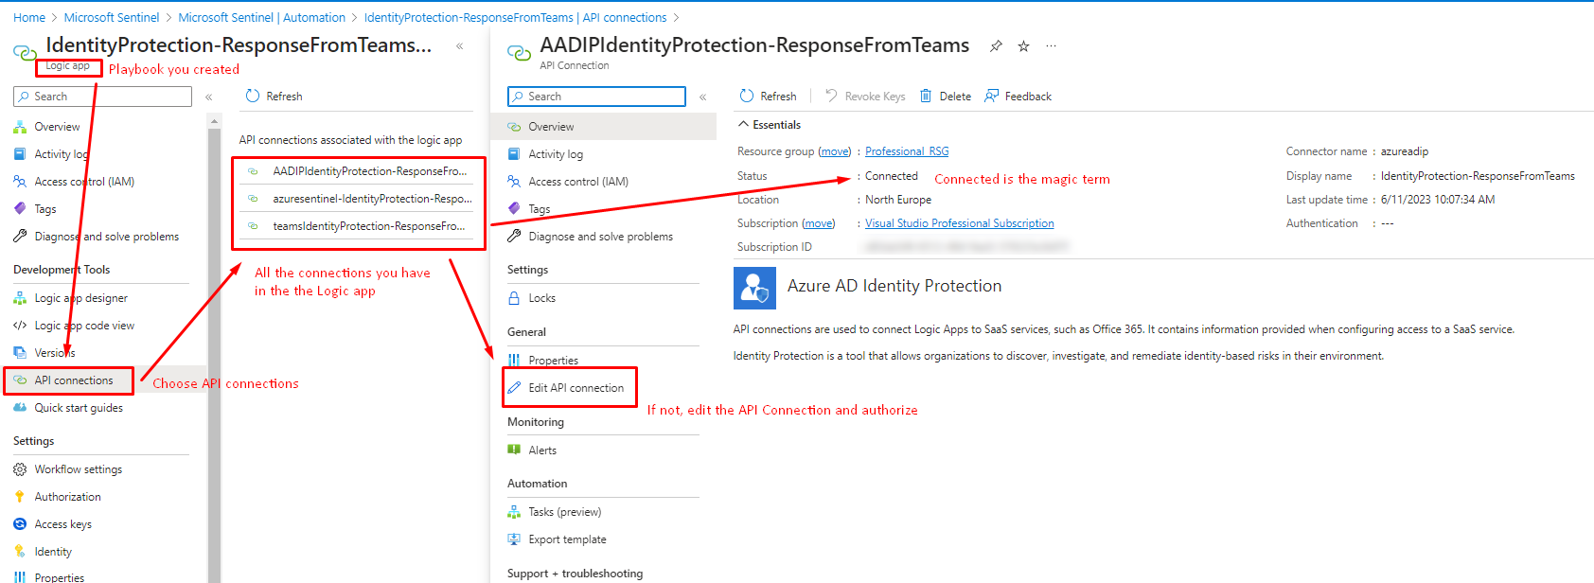1594x583 pixels.
Task: Refresh the logic app API connections list
Action: 274,97
